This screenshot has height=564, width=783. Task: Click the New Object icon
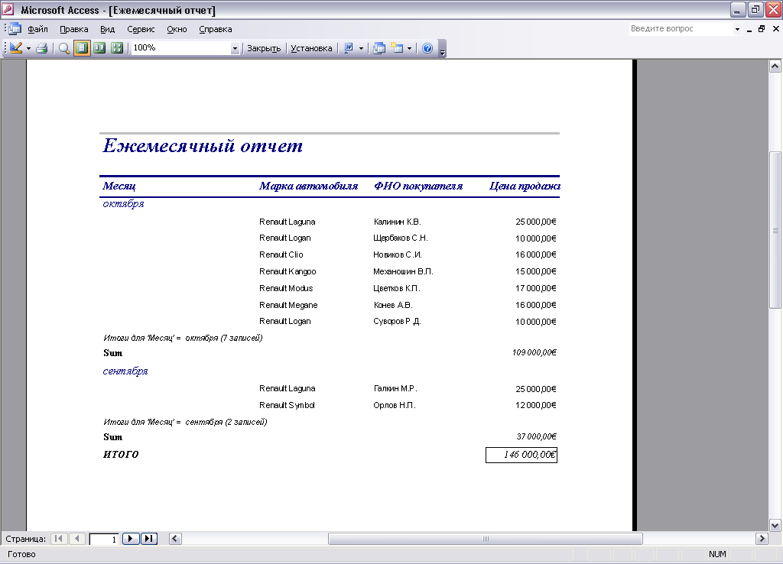tap(397, 48)
